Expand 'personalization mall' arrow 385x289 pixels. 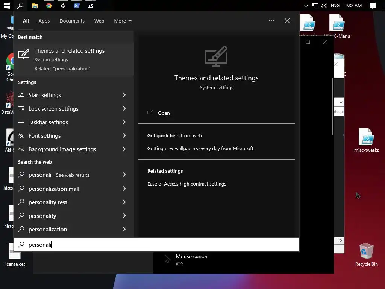pyautogui.click(x=124, y=189)
